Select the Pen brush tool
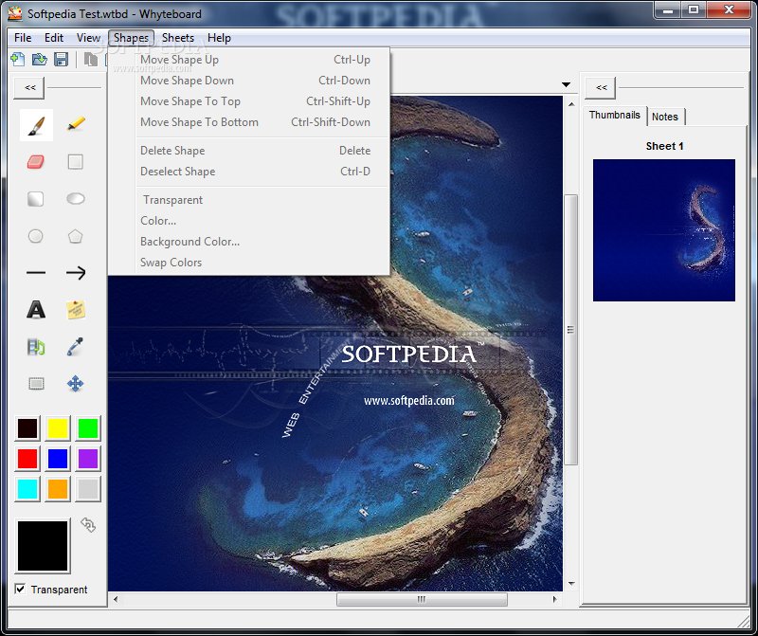758x636 pixels. [x=36, y=125]
